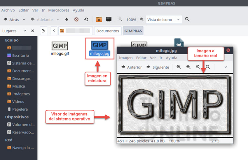Open the Archivo menu
Image resolution: width=248 pixels, height=160 pixels.
coord(8,10)
